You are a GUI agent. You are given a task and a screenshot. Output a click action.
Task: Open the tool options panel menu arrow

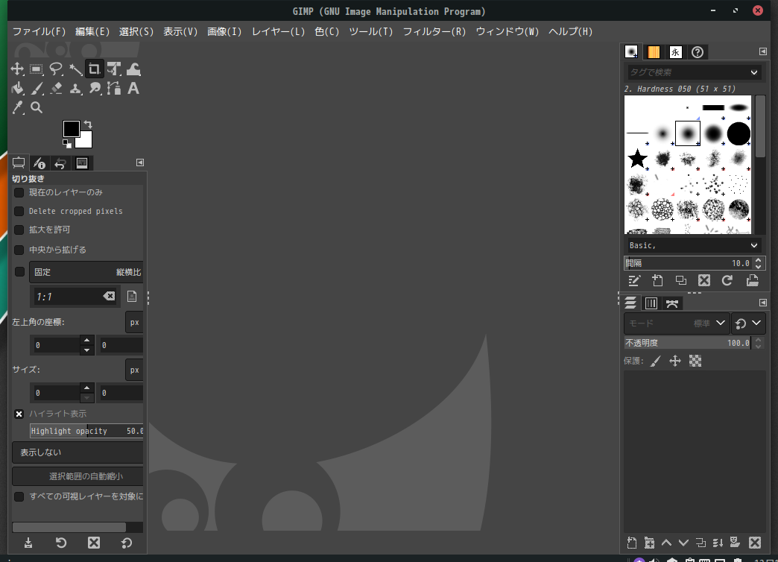(x=140, y=162)
